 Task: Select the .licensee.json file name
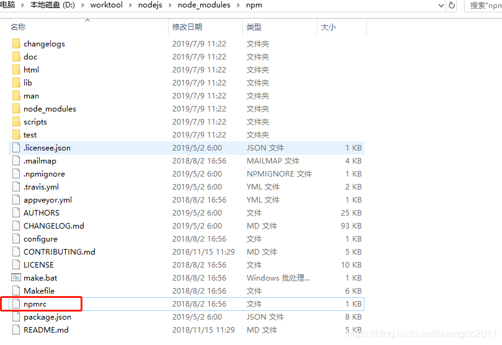46,148
